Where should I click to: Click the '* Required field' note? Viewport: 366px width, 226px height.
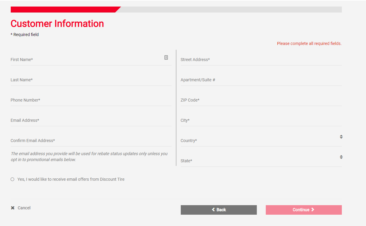(25, 35)
